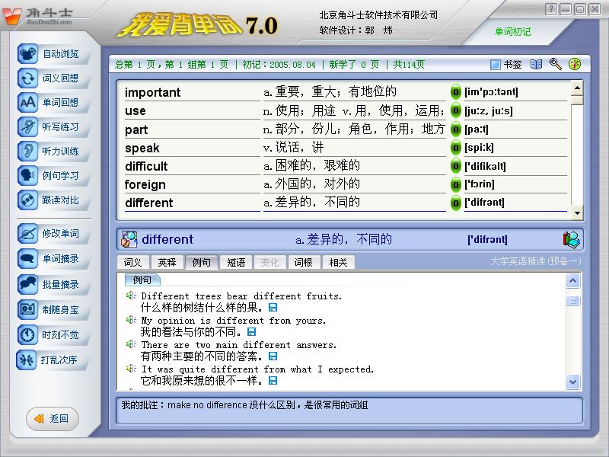This screenshot has height=457, width=609.
Task: Click the help question mark button
Action: (550, 9)
